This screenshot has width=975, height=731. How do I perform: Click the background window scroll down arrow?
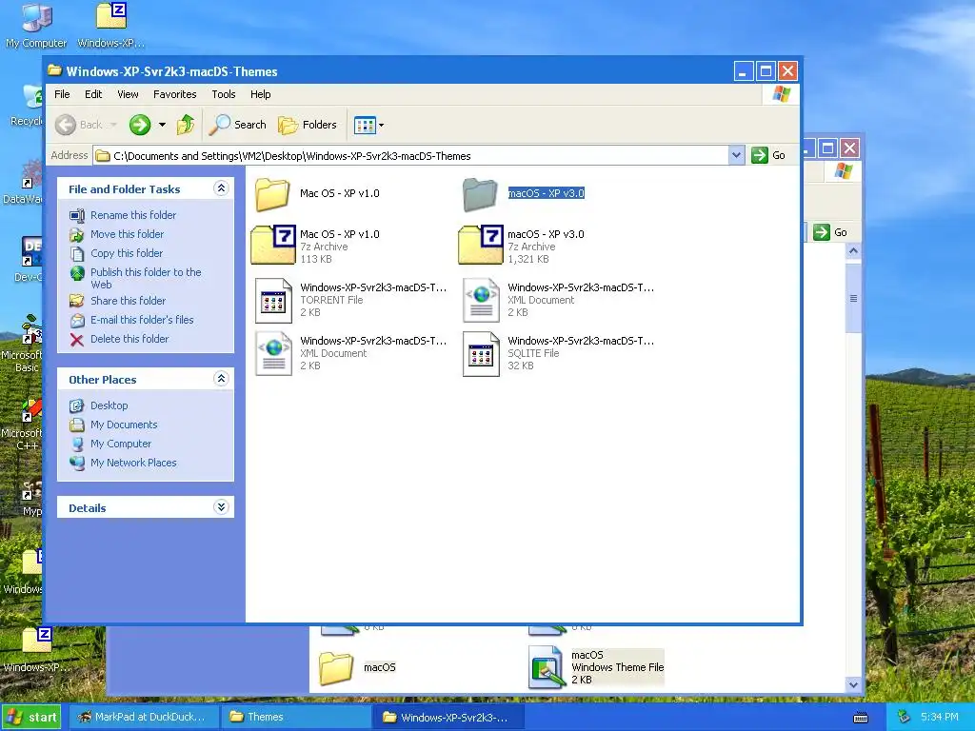[x=853, y=684]
